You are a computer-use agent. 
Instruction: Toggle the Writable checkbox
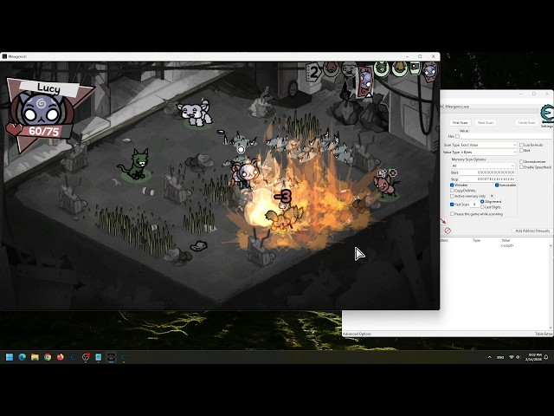click(452, 185)
